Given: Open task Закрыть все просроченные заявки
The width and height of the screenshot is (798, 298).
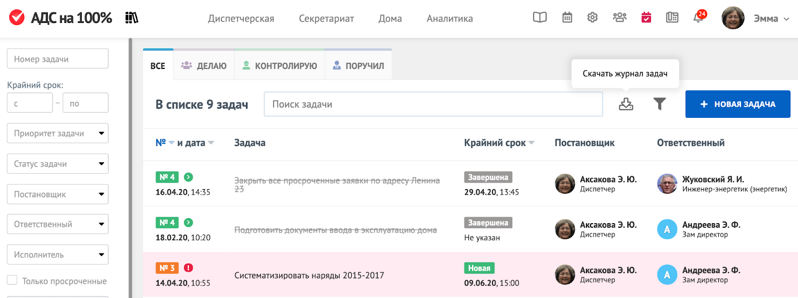Looking at the screenshot, I should (x=337, y=184).
